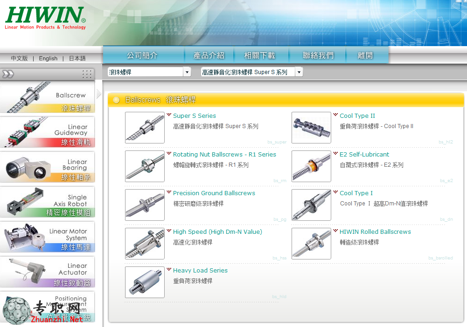
Task: Open the Heavy Load Series link
Action: click(201, 271)
